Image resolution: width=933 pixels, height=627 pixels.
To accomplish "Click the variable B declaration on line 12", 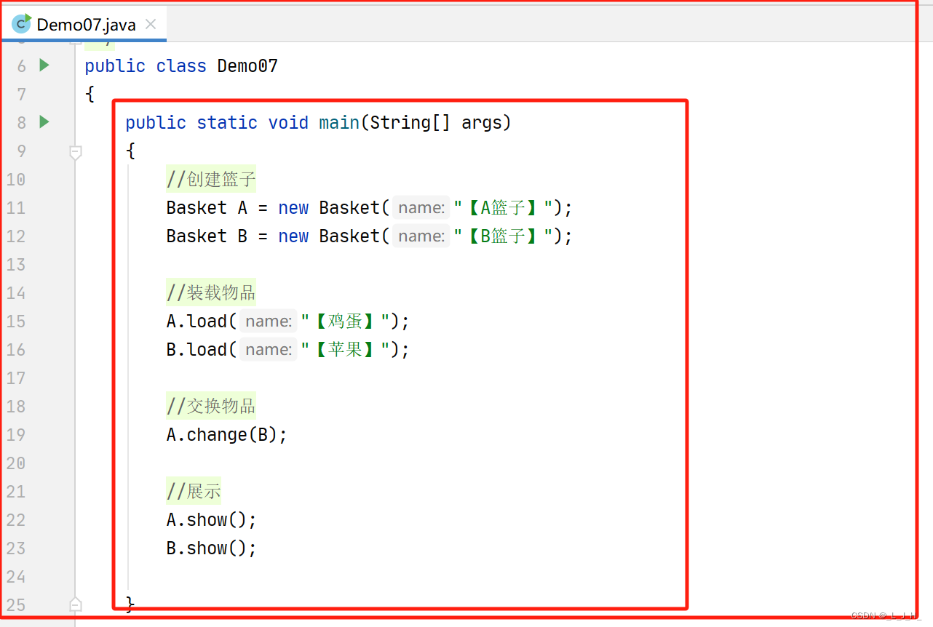I will 243,236.
